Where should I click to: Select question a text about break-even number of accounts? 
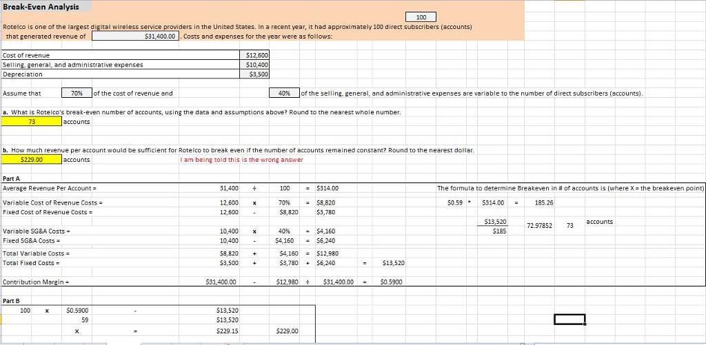(x=201, y=112)
